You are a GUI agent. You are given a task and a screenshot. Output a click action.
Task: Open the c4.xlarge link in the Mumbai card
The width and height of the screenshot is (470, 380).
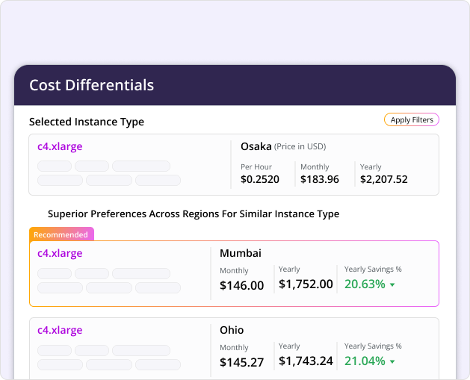pos(60,253)
